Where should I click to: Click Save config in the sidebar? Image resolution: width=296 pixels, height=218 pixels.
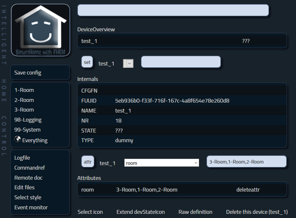pyautogui.click(x=28, y=73)
